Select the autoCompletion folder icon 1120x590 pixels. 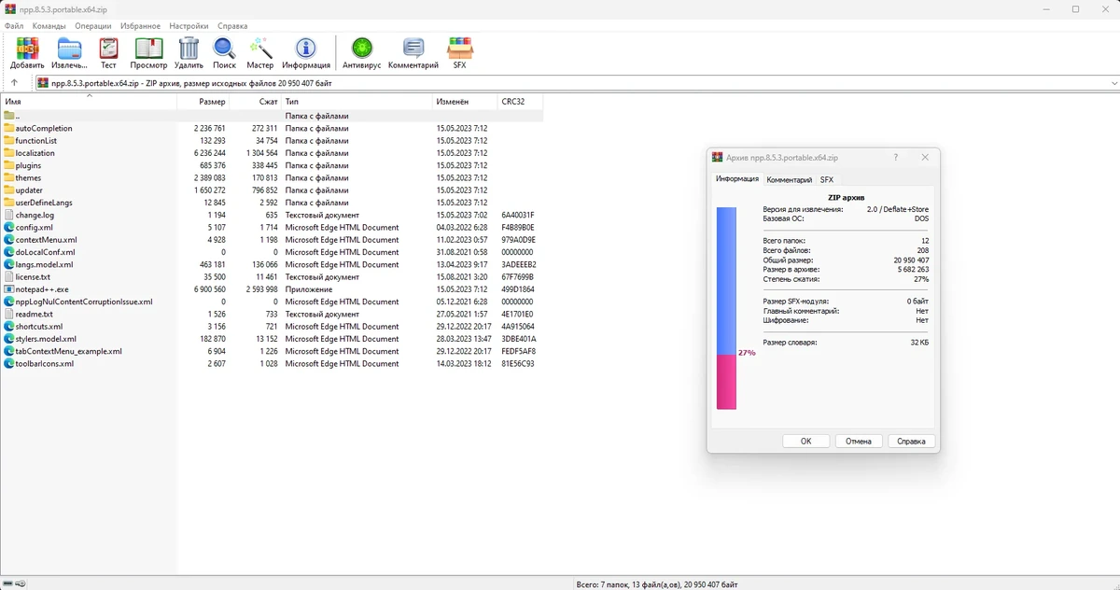coord(9,128)
